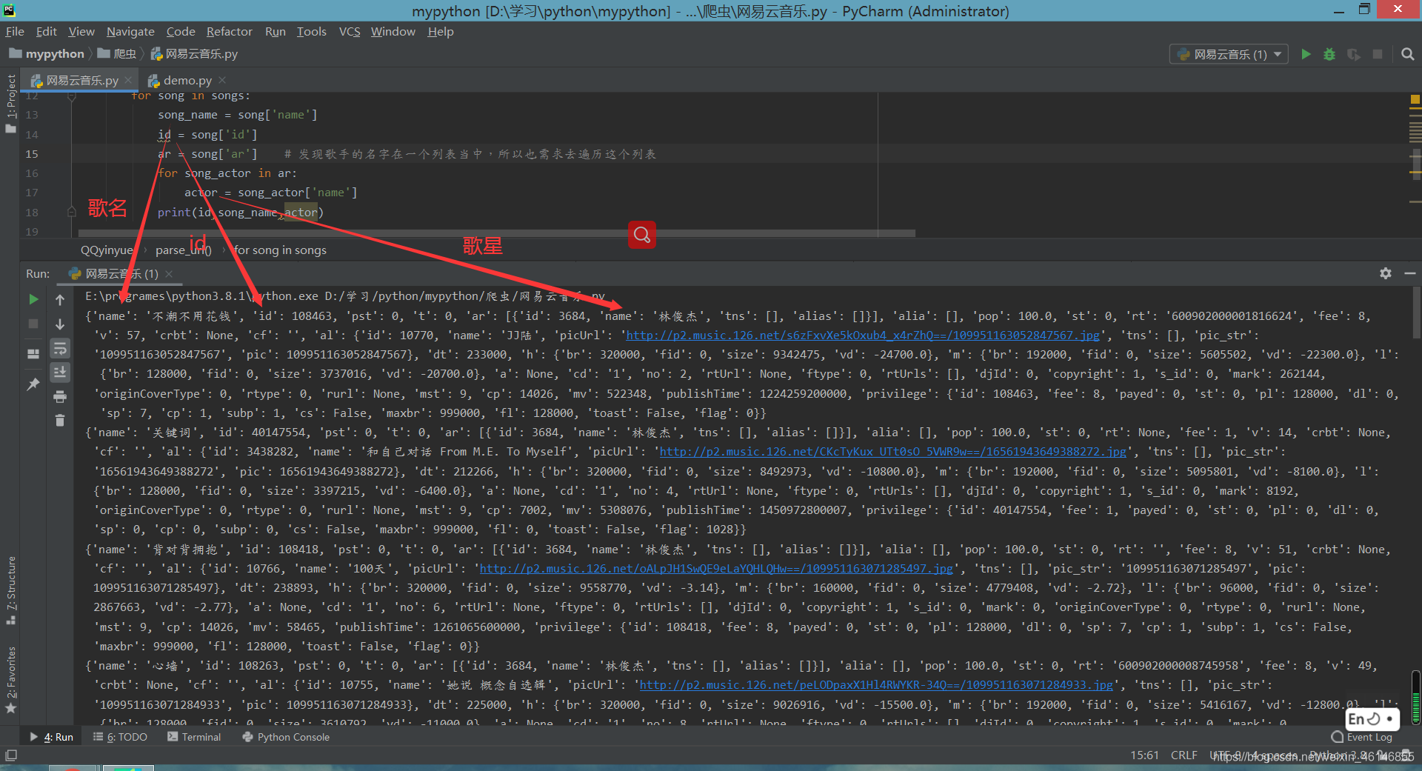
Task: Open the Project tool window
Action: click(10, 103)
